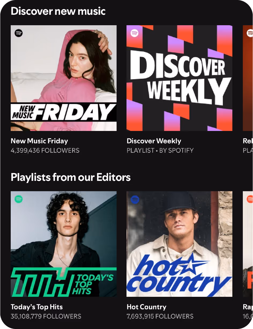Open the Today's Top Hits cover art
Image resolution: width=253 pixels, height=329 pixels.
tap(64, 244)
